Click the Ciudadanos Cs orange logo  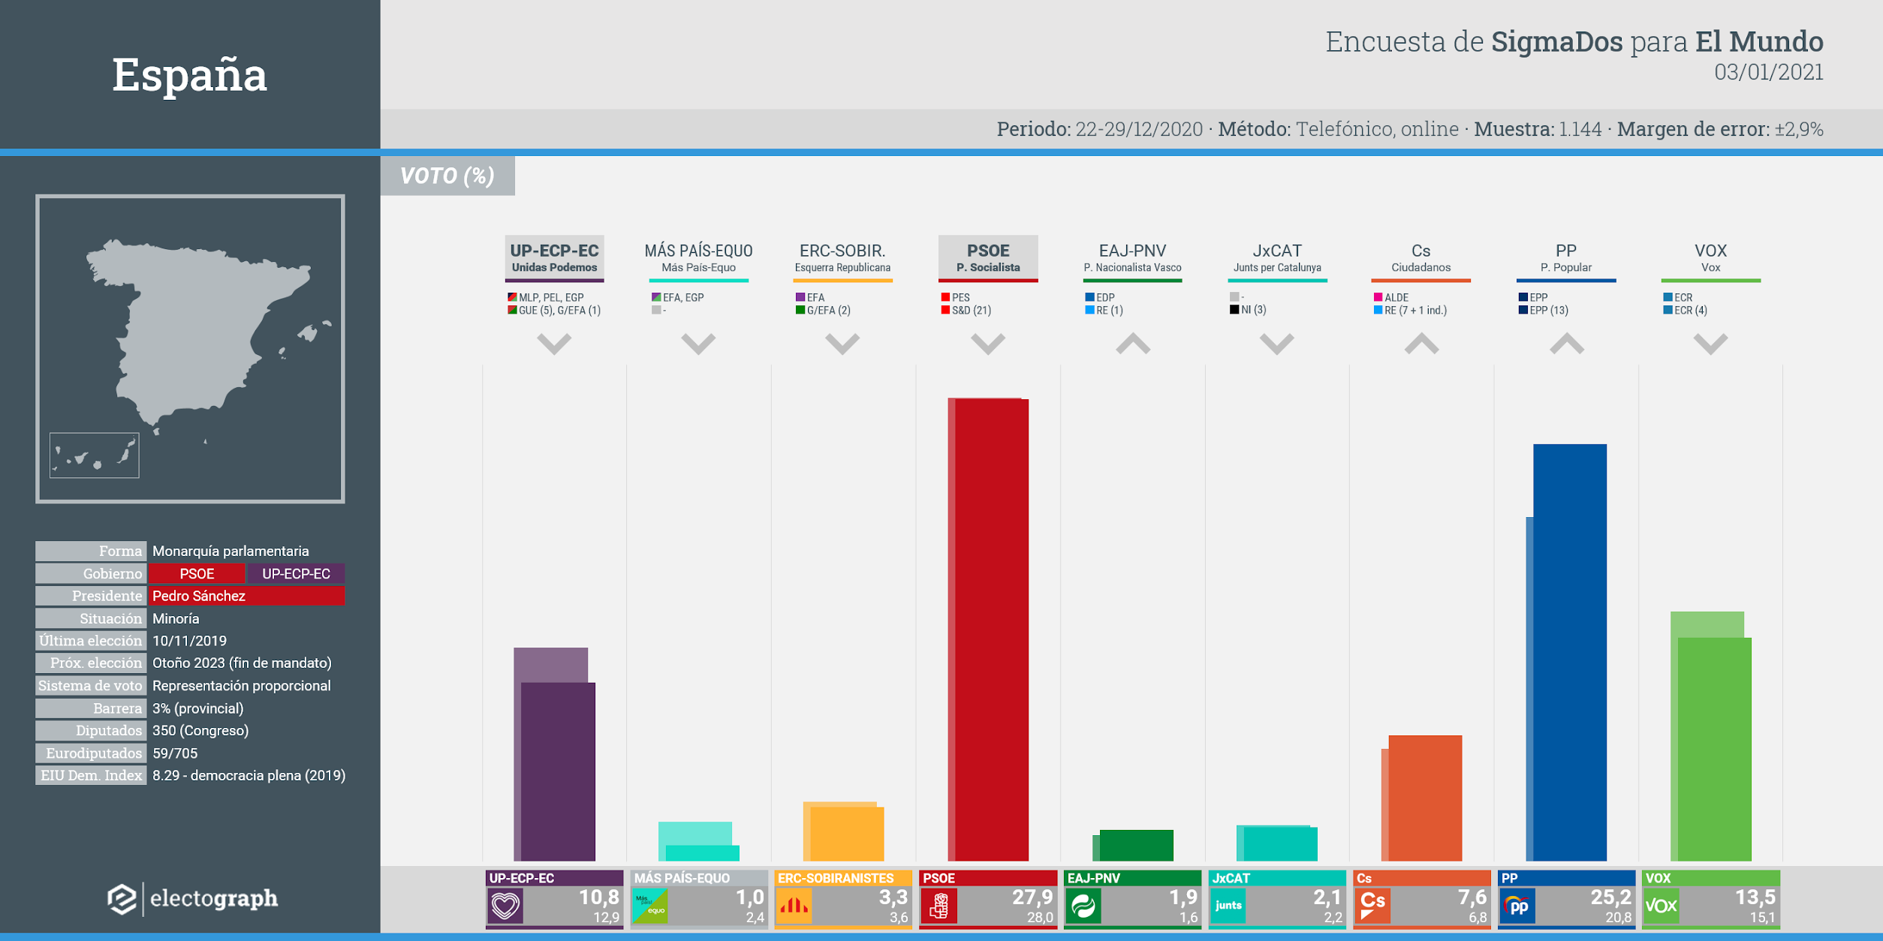pyautogui.click(x=1372, y=906)
